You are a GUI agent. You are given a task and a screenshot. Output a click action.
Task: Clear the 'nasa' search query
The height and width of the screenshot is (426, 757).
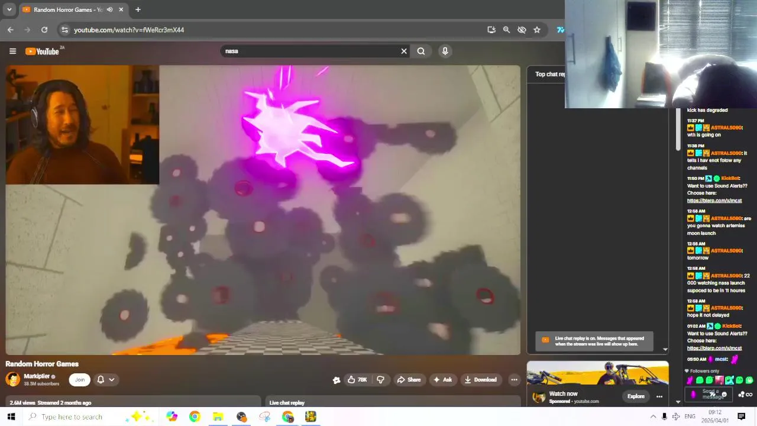coord(404,51)
